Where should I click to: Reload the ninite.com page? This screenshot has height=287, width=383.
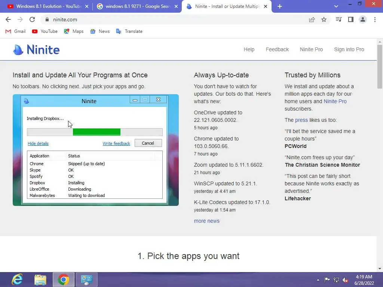32,19
